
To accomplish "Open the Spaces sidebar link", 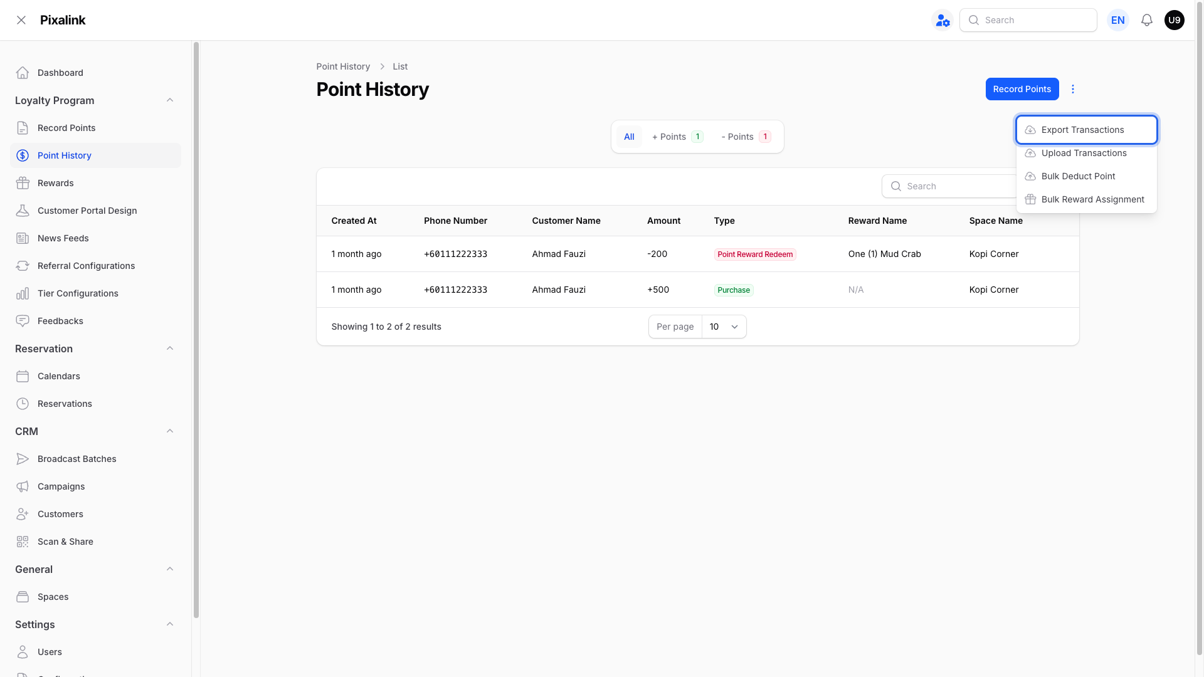I will point(95,597).
